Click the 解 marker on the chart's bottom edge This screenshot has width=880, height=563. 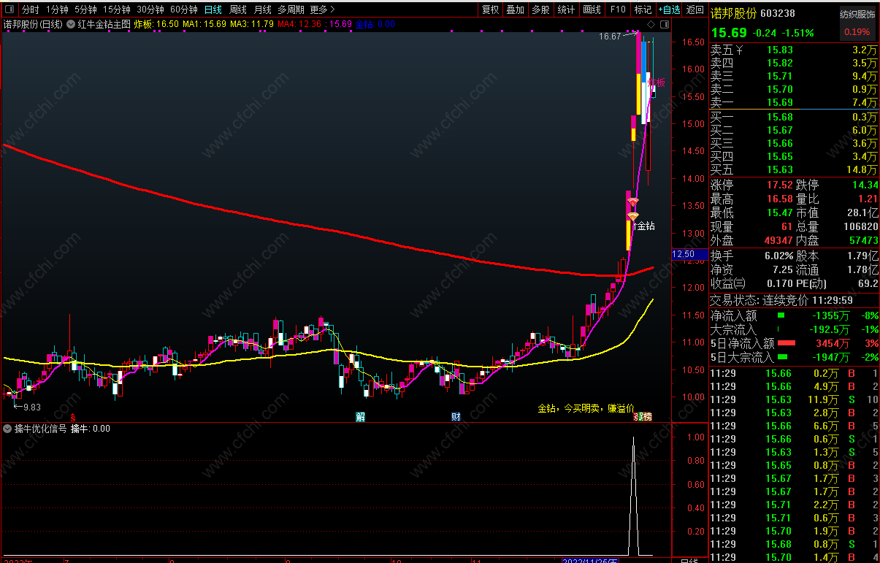360,417
